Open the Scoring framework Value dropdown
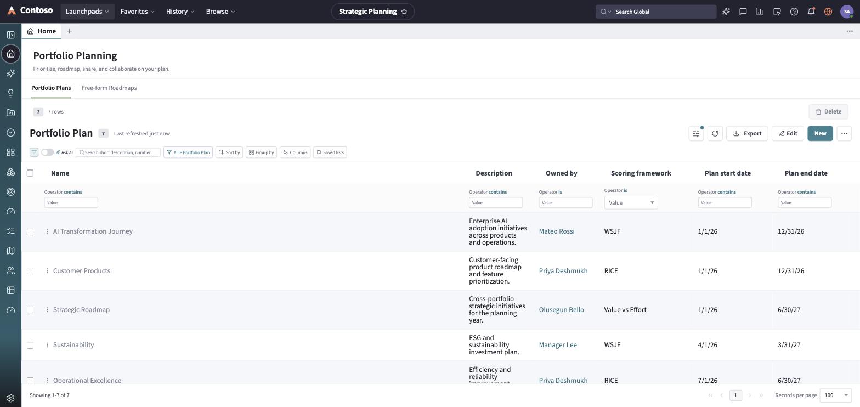 coord(631,202)
